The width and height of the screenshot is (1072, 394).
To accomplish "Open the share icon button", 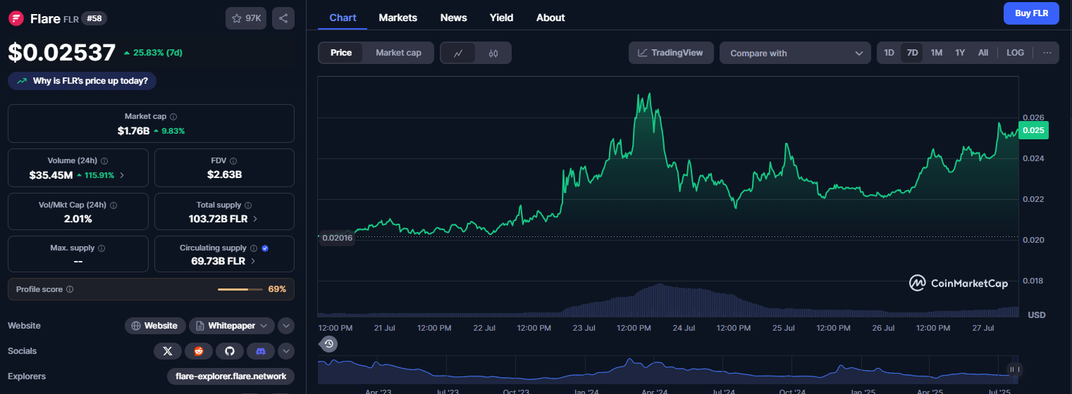I will [283, 19].
